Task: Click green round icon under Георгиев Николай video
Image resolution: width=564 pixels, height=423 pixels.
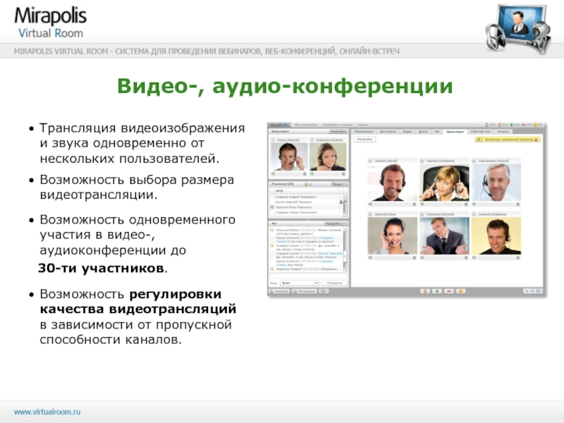Action: click(466, 257)
